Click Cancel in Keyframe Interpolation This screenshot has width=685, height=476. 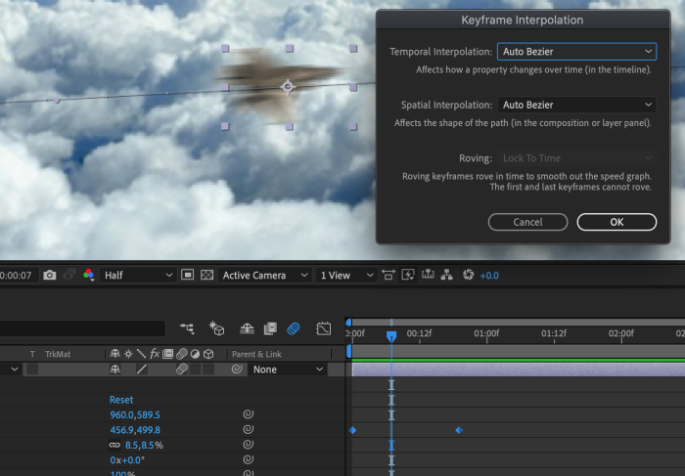527,222
